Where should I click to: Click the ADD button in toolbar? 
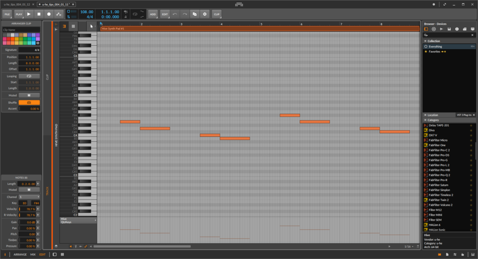pyautogui.click(x=153, y=14)
